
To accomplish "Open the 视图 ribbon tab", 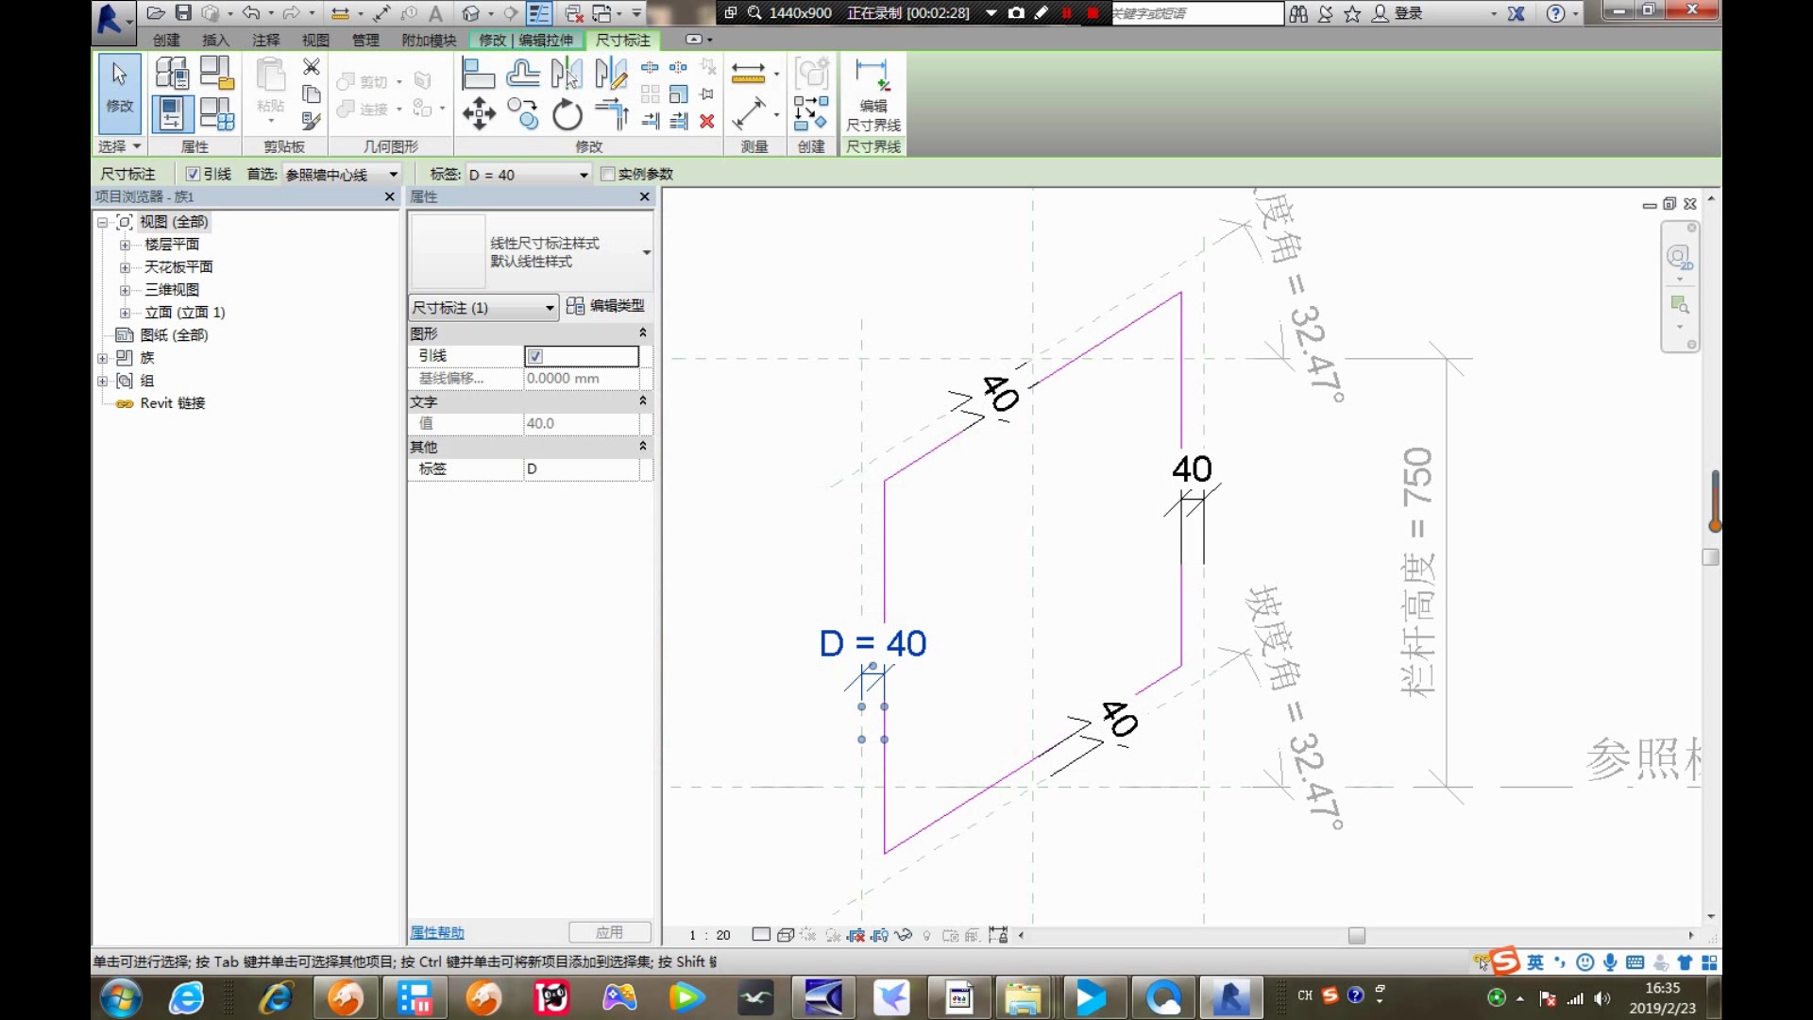I will pos(315,40).
